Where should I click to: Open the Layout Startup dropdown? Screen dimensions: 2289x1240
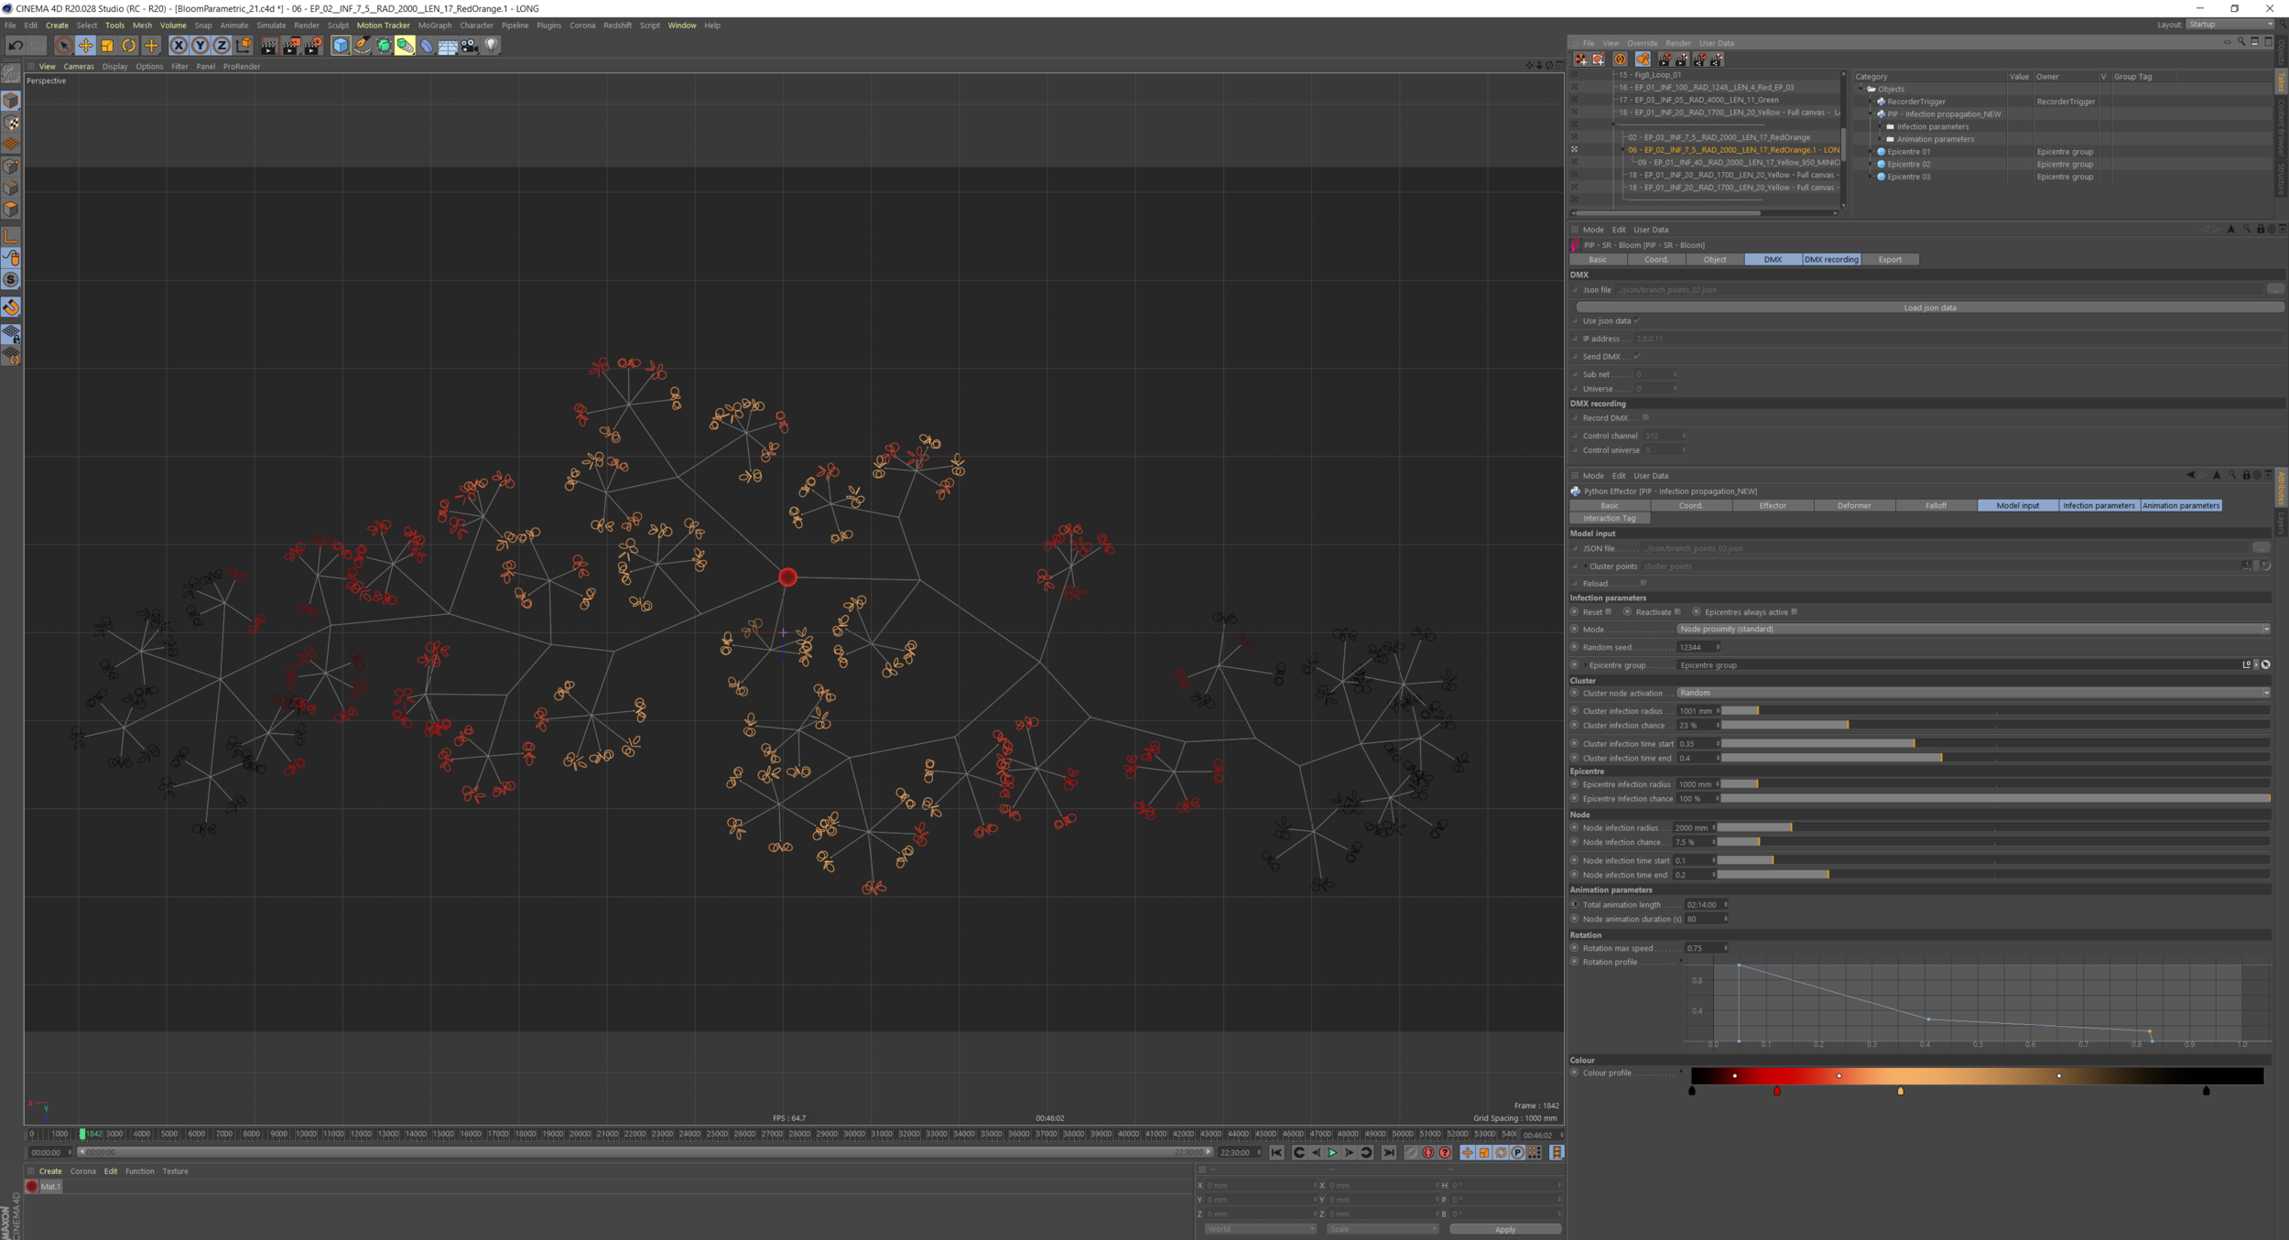(x=2229, y=25)
